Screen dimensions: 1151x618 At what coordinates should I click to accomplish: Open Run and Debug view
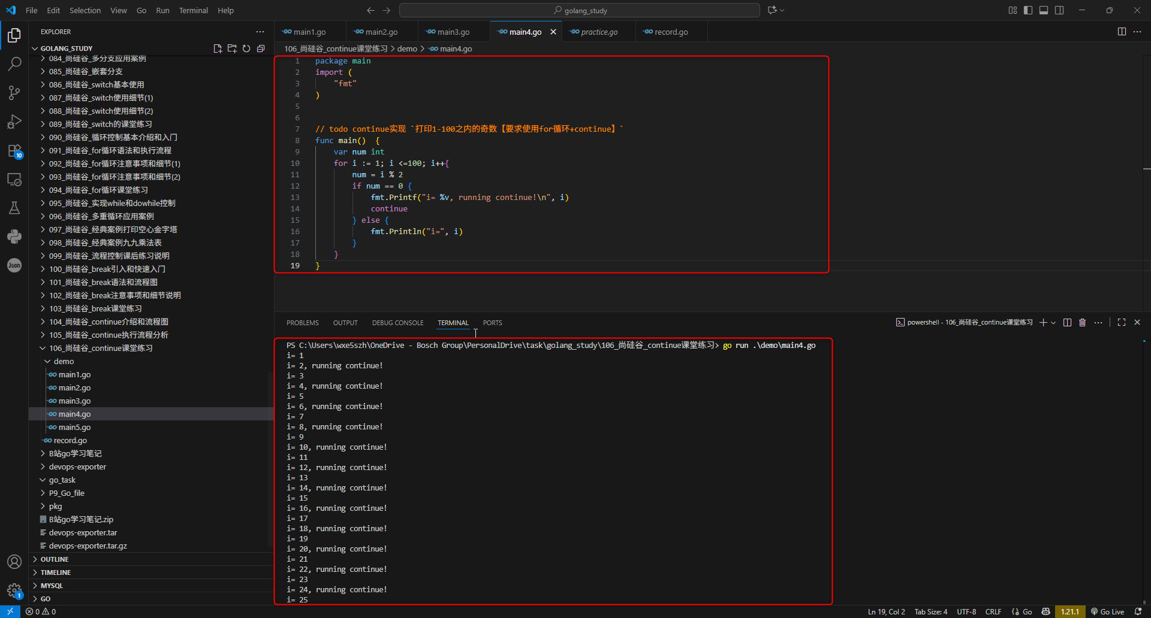14,122
